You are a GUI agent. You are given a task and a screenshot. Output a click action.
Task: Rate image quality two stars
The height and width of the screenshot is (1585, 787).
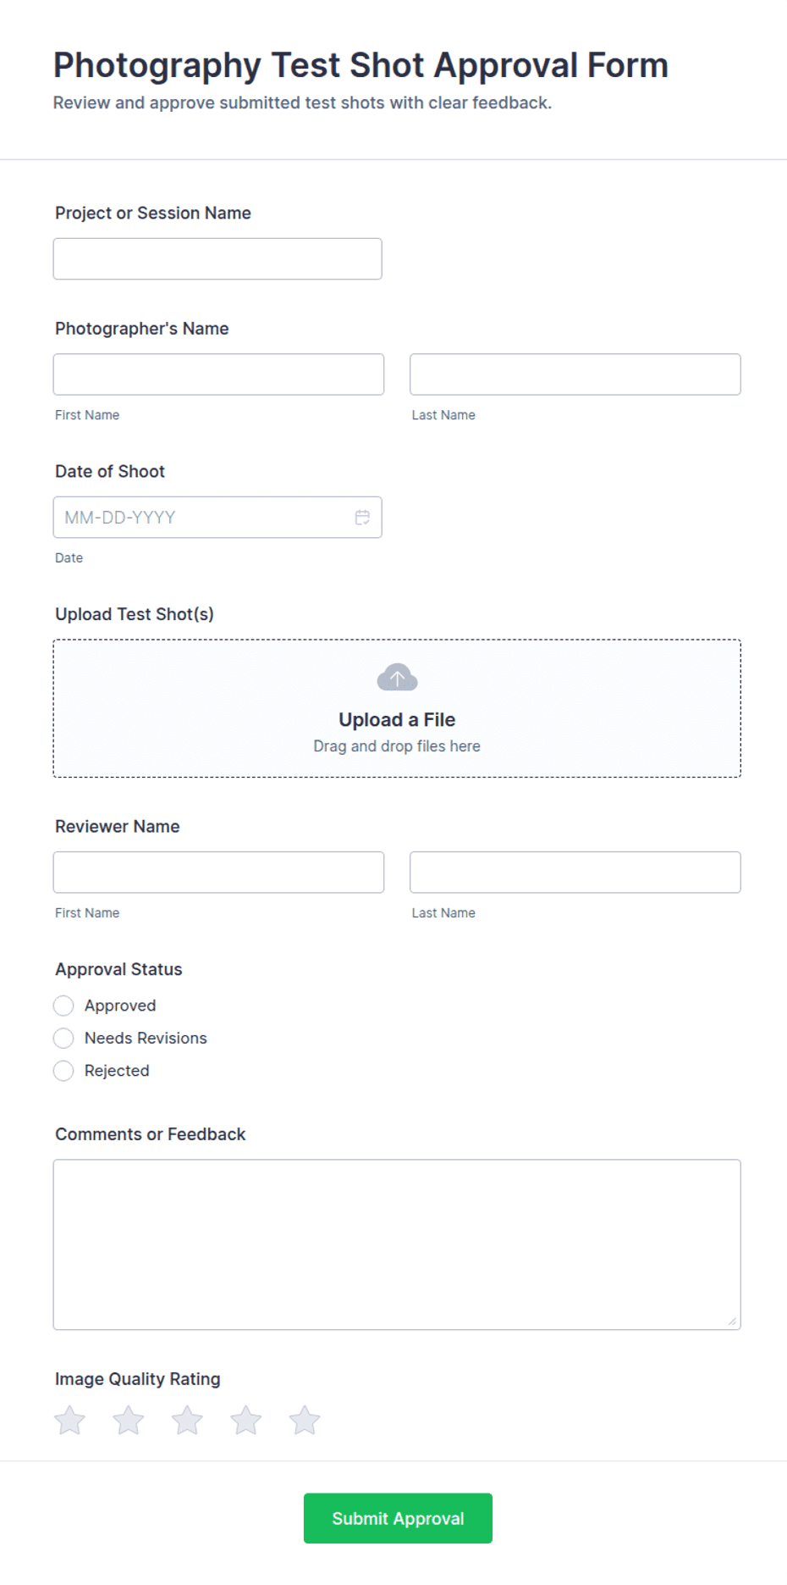[x=129, y=1421]
